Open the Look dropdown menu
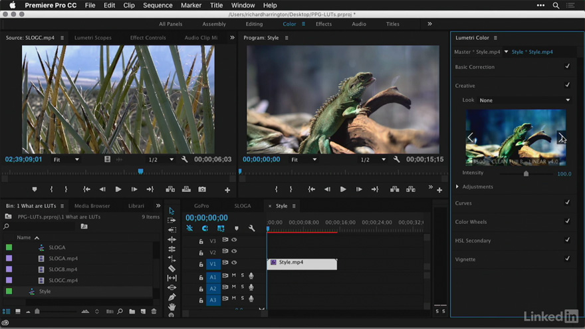 pos(525,100)
